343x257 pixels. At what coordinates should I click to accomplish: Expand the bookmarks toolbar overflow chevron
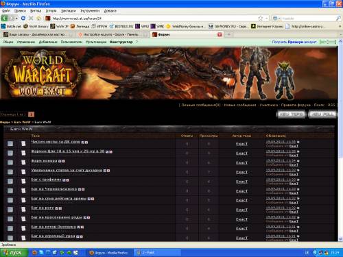coord(340,27)
